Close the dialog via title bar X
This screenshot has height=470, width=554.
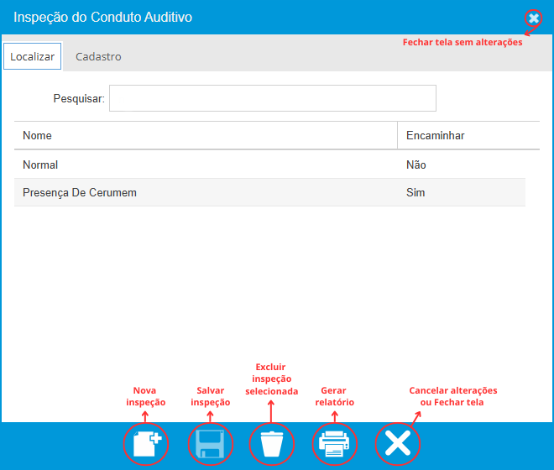(x=534, y=18)
